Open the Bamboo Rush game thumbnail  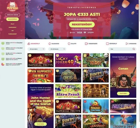pos(96,60)
